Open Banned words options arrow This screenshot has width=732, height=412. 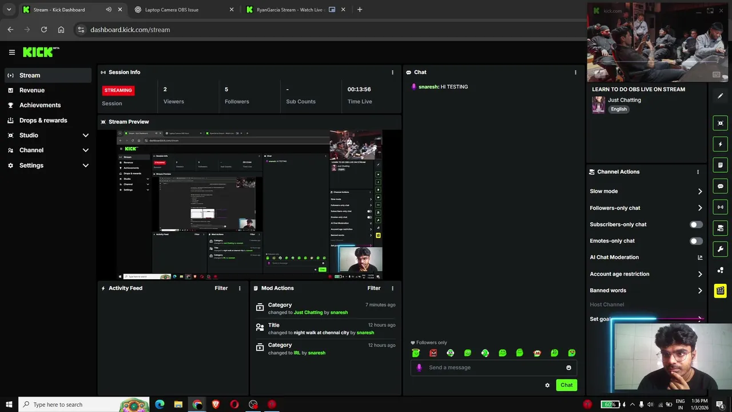(x=700, y=291)
